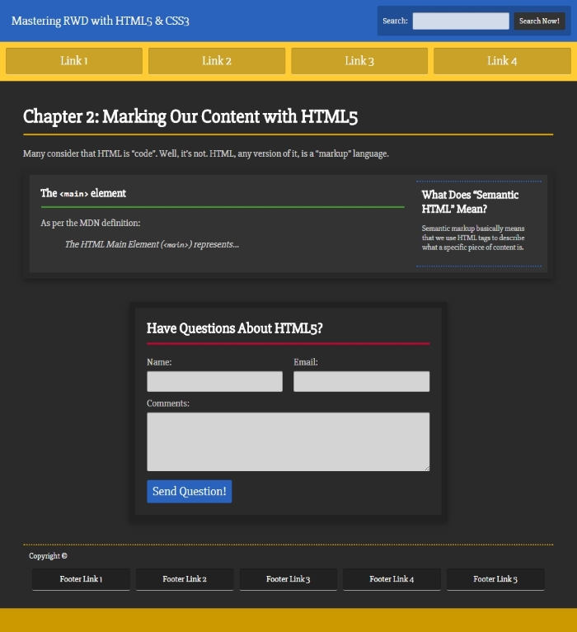Click the Name input field
The width and height of the screenshot is (577, 632).
[214, 381]
